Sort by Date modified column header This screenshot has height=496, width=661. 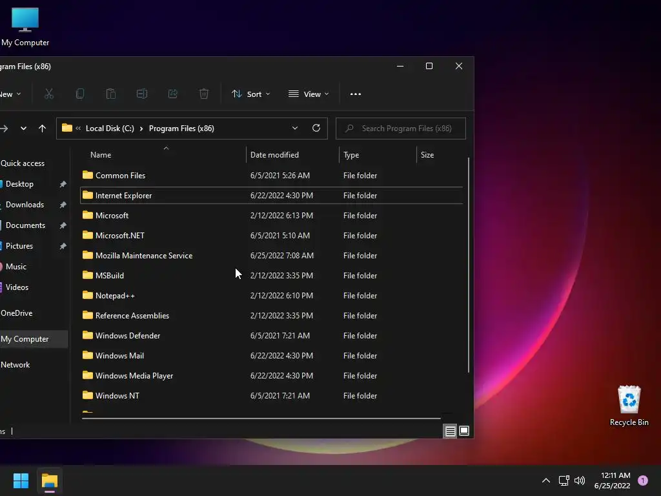click(274, 155)
